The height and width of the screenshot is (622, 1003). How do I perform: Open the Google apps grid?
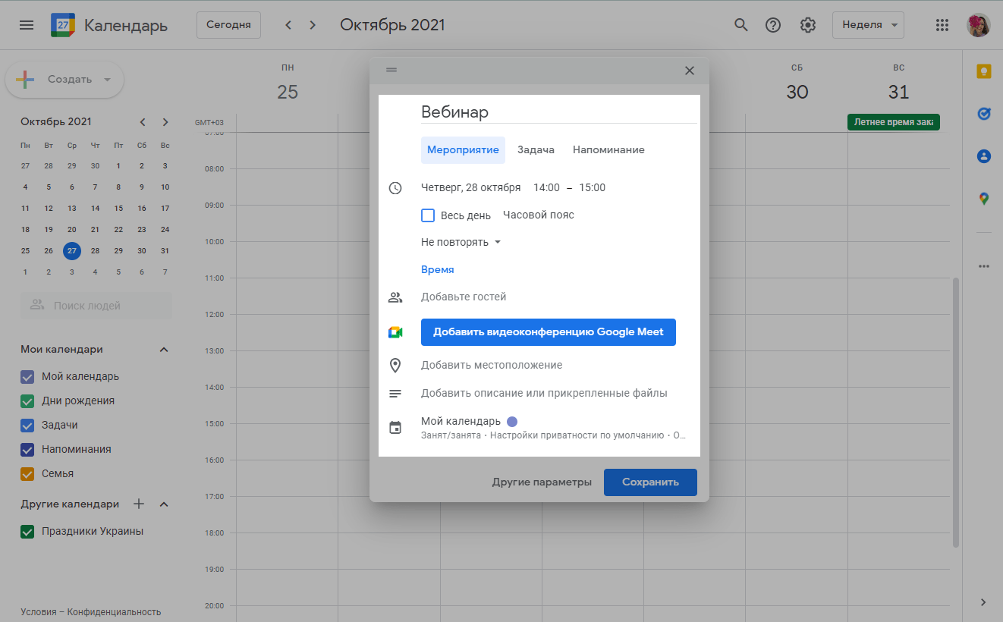(x=942, y=25)
